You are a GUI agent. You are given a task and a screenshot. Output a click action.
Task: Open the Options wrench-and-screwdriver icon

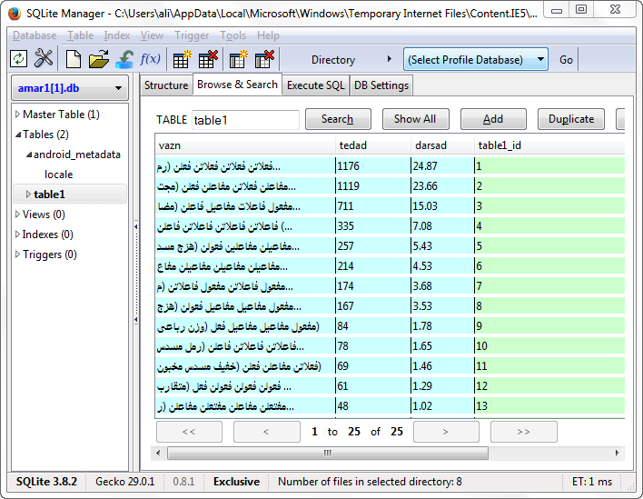(44, 58)
